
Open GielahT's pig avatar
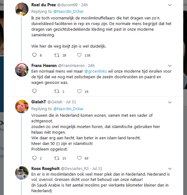22,107
